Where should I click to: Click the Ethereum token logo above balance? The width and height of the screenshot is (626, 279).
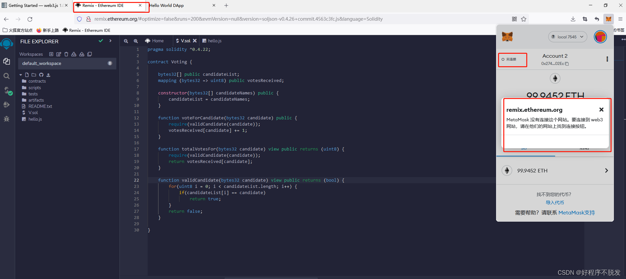coord(555,78)
